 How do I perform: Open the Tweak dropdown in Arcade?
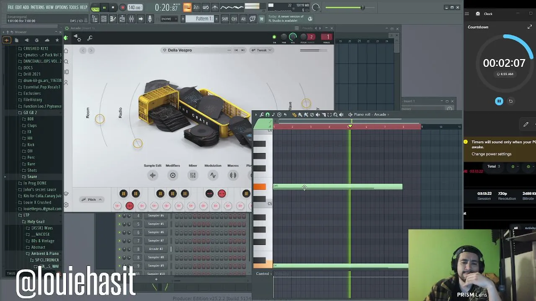pyautogui.click(x=262, y=50)
